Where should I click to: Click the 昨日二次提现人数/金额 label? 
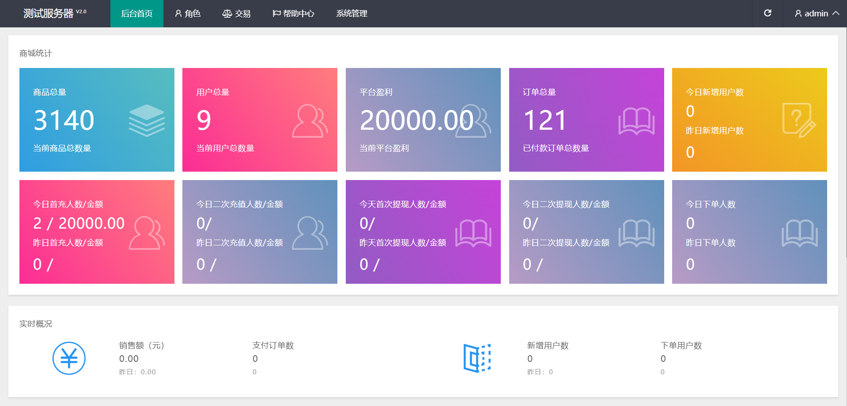pyautogui.click(x=566, y=243)
